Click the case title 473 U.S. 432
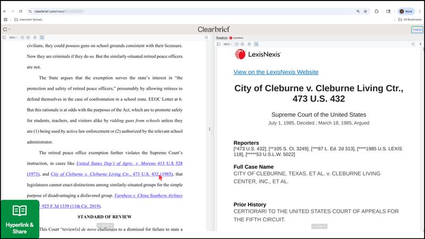Screen dimensions: 425x239 [319, 99]
